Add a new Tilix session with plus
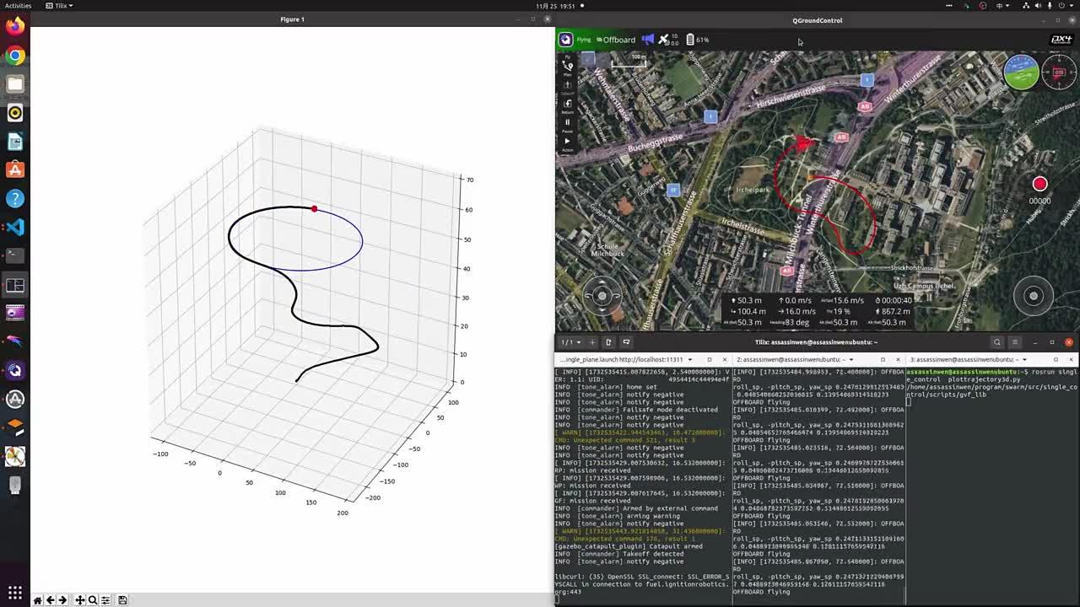Image resolution: width=1080 pixels, height=607 pixels. point(591,342)
